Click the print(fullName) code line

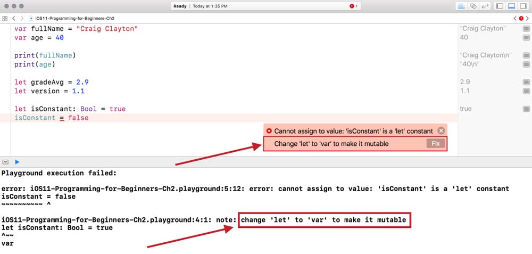[x=45, y=55]
